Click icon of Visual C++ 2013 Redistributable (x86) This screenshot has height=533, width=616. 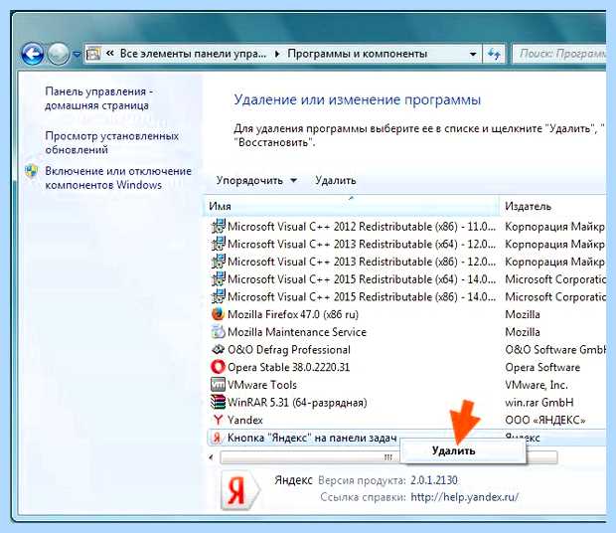(x=218, y=262)
